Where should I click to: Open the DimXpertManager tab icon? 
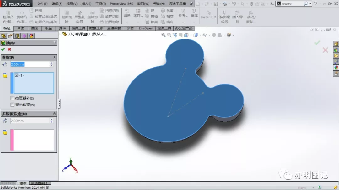coord(24,36)
